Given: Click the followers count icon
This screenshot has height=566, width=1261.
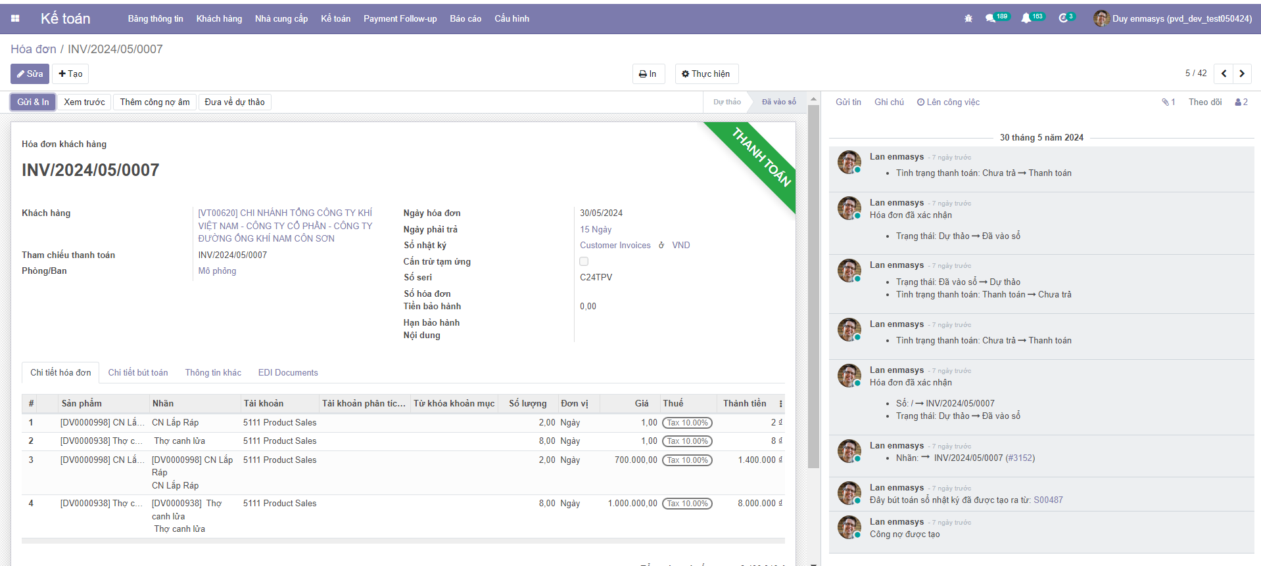Looking at the screenshot, I should coord(1241,102).
